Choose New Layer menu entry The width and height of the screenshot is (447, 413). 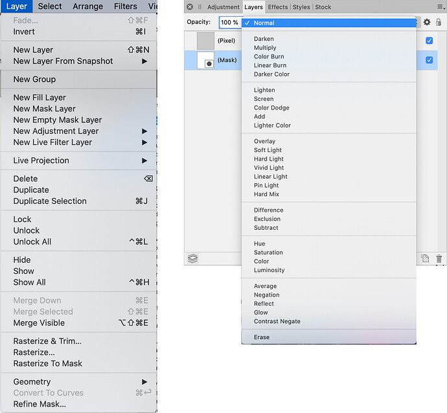tap(79, 50)
